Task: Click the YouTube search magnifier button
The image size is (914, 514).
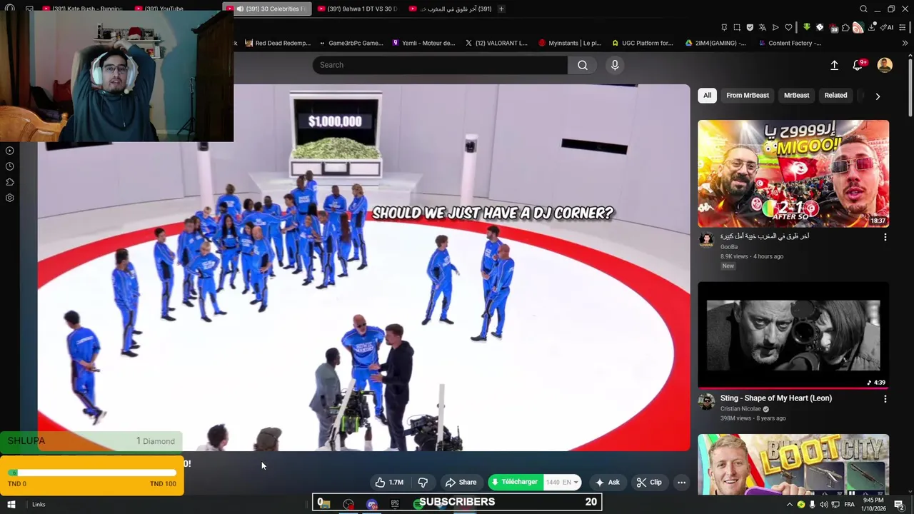Action: 583,65
